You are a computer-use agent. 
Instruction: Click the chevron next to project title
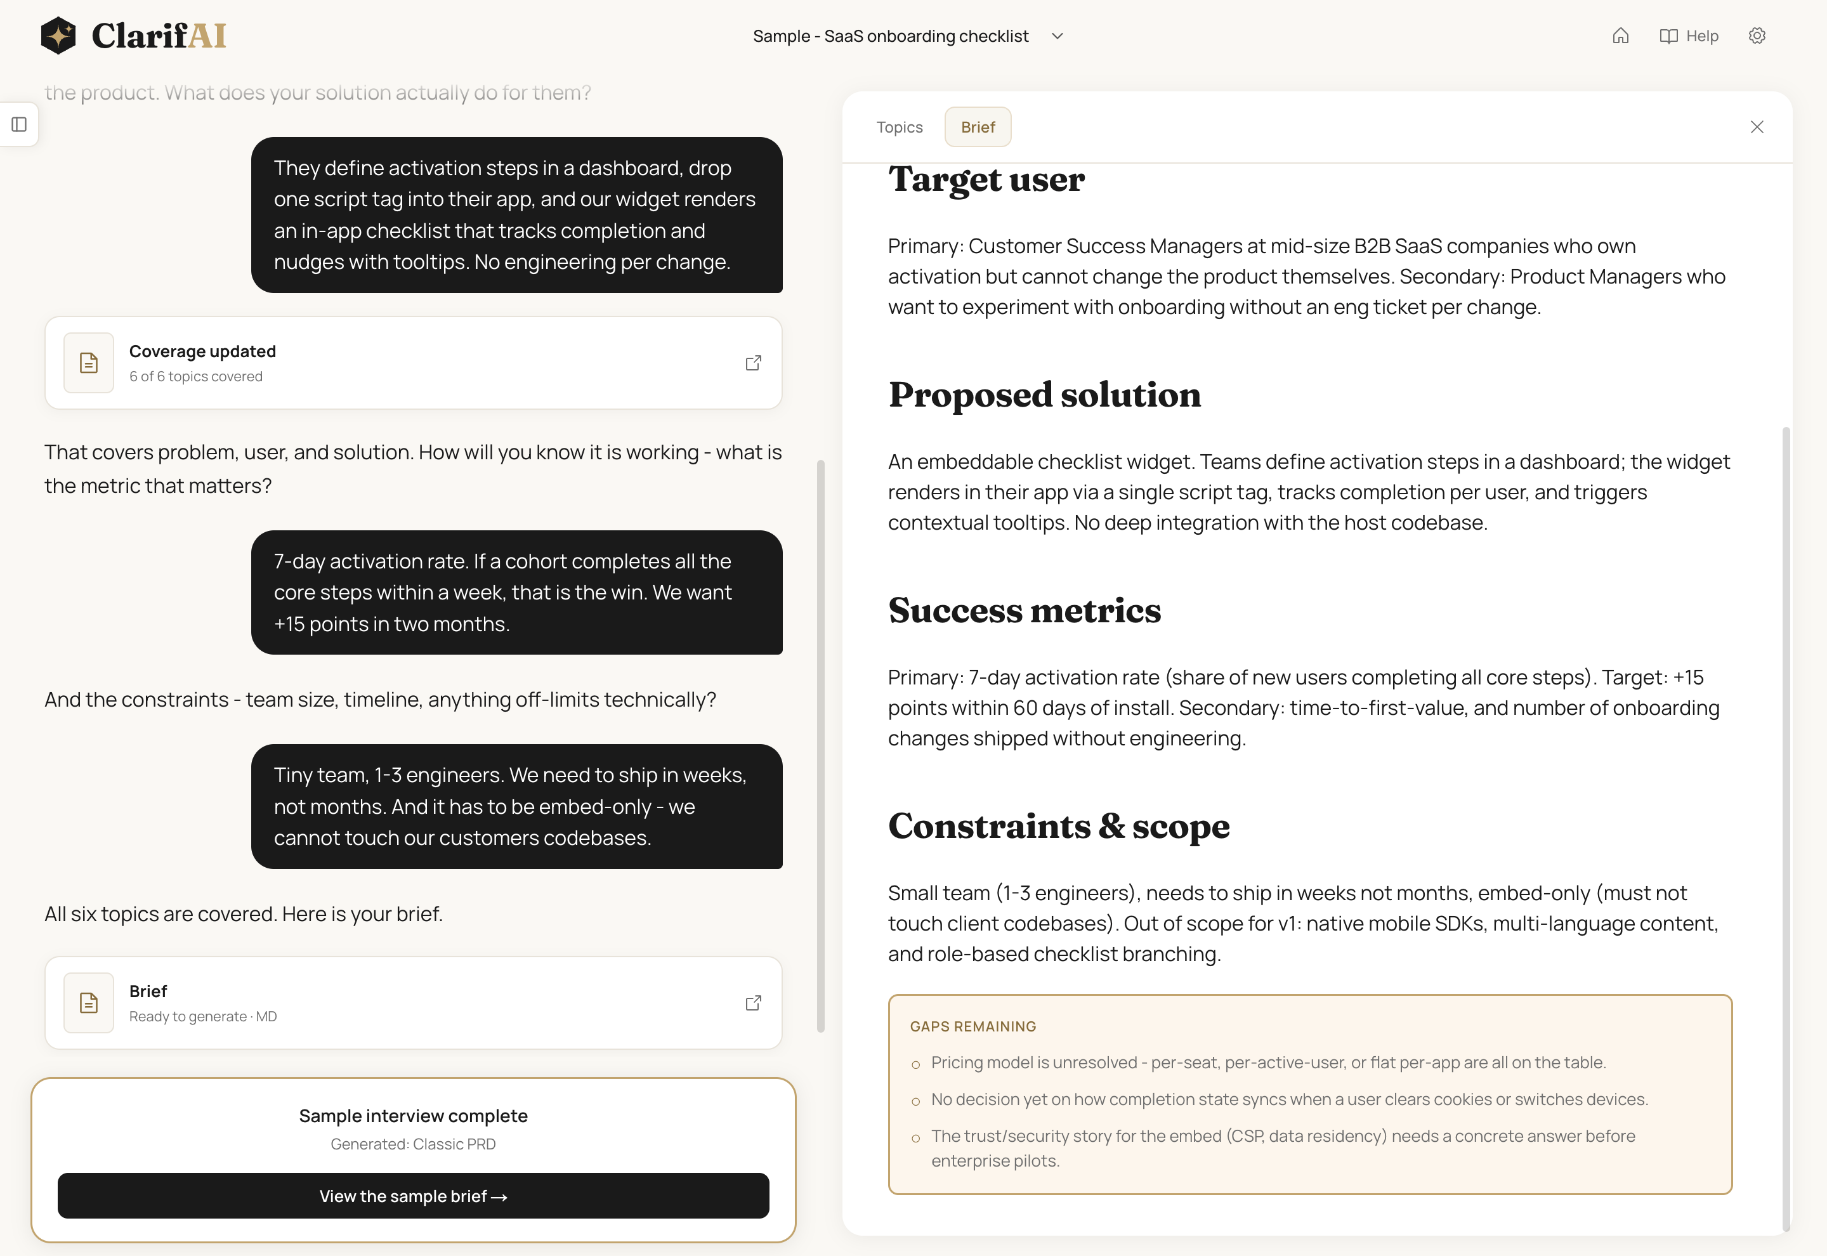(x=1058, y=36)
